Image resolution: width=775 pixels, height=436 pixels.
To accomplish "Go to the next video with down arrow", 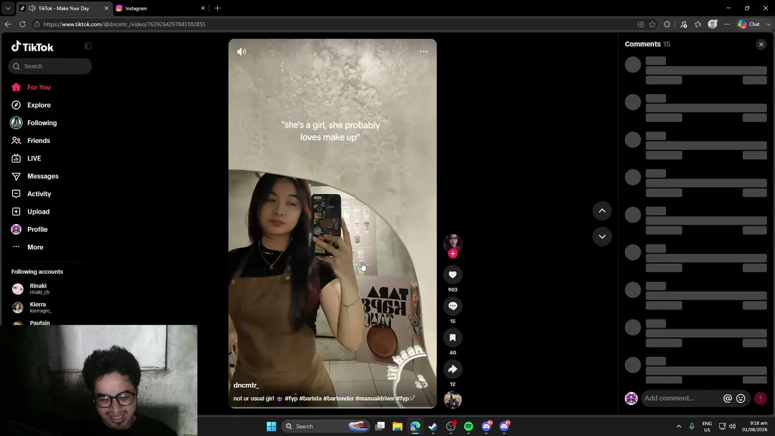I will click(x=602, y=236).
